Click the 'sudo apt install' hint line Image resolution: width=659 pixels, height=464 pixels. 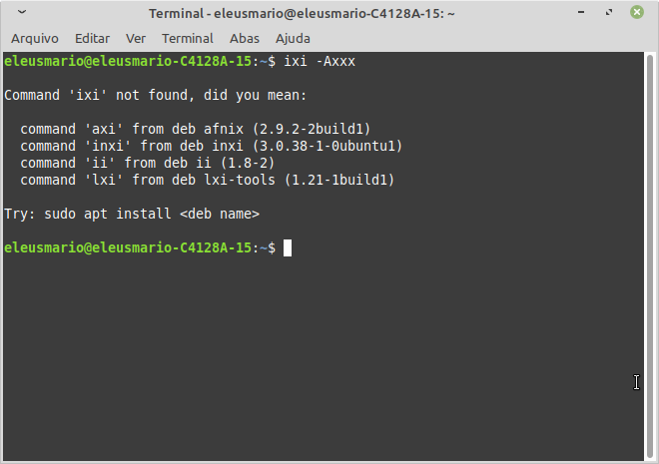tap(132, 215)
